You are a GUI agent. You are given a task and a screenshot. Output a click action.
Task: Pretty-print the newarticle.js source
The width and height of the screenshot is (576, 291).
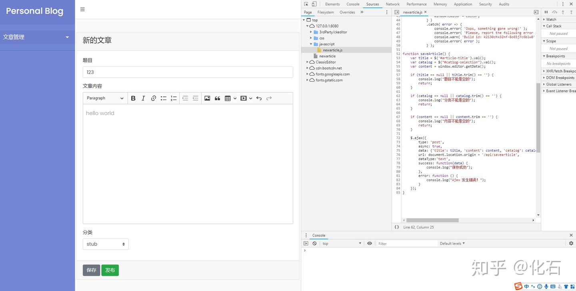point(396,227)
